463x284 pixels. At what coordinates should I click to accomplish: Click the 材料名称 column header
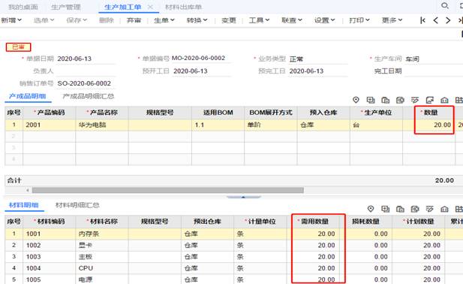point(102,222)
